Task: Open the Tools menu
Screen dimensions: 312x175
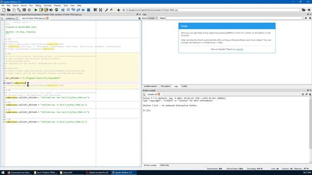Action: [x=66, y=5]
